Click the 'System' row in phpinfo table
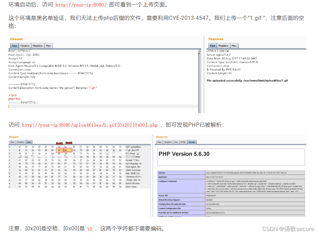Viewport: 319px width, 235px height. [x=231, y=173]
